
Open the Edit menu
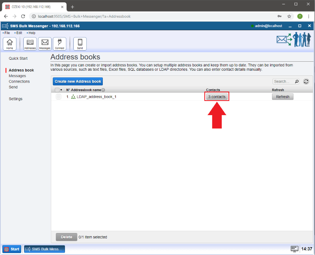18,33
